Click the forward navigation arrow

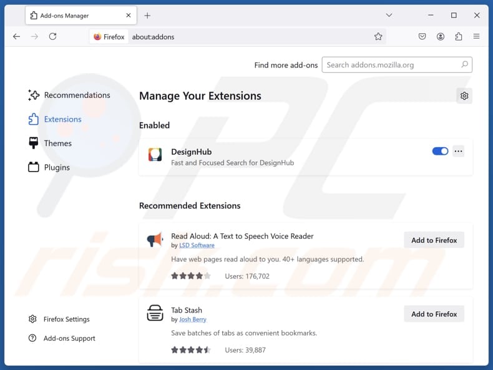[34, 37]
